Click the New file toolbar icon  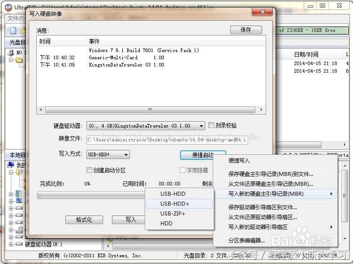coord(13,31)
